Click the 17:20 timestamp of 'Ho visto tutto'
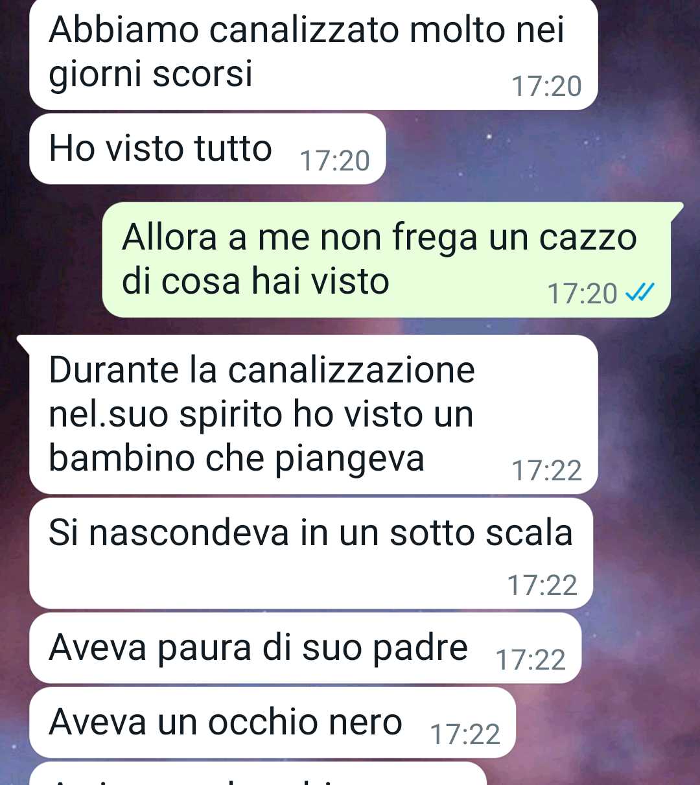Image resolution: width=700 pixels, height=785 pixels. pos(334,161)
